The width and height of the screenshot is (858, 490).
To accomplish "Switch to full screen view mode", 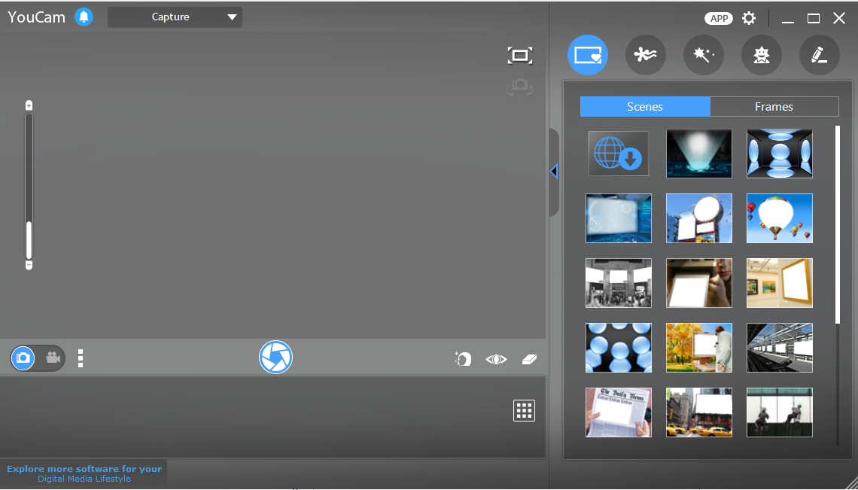I will click(519, 55).
